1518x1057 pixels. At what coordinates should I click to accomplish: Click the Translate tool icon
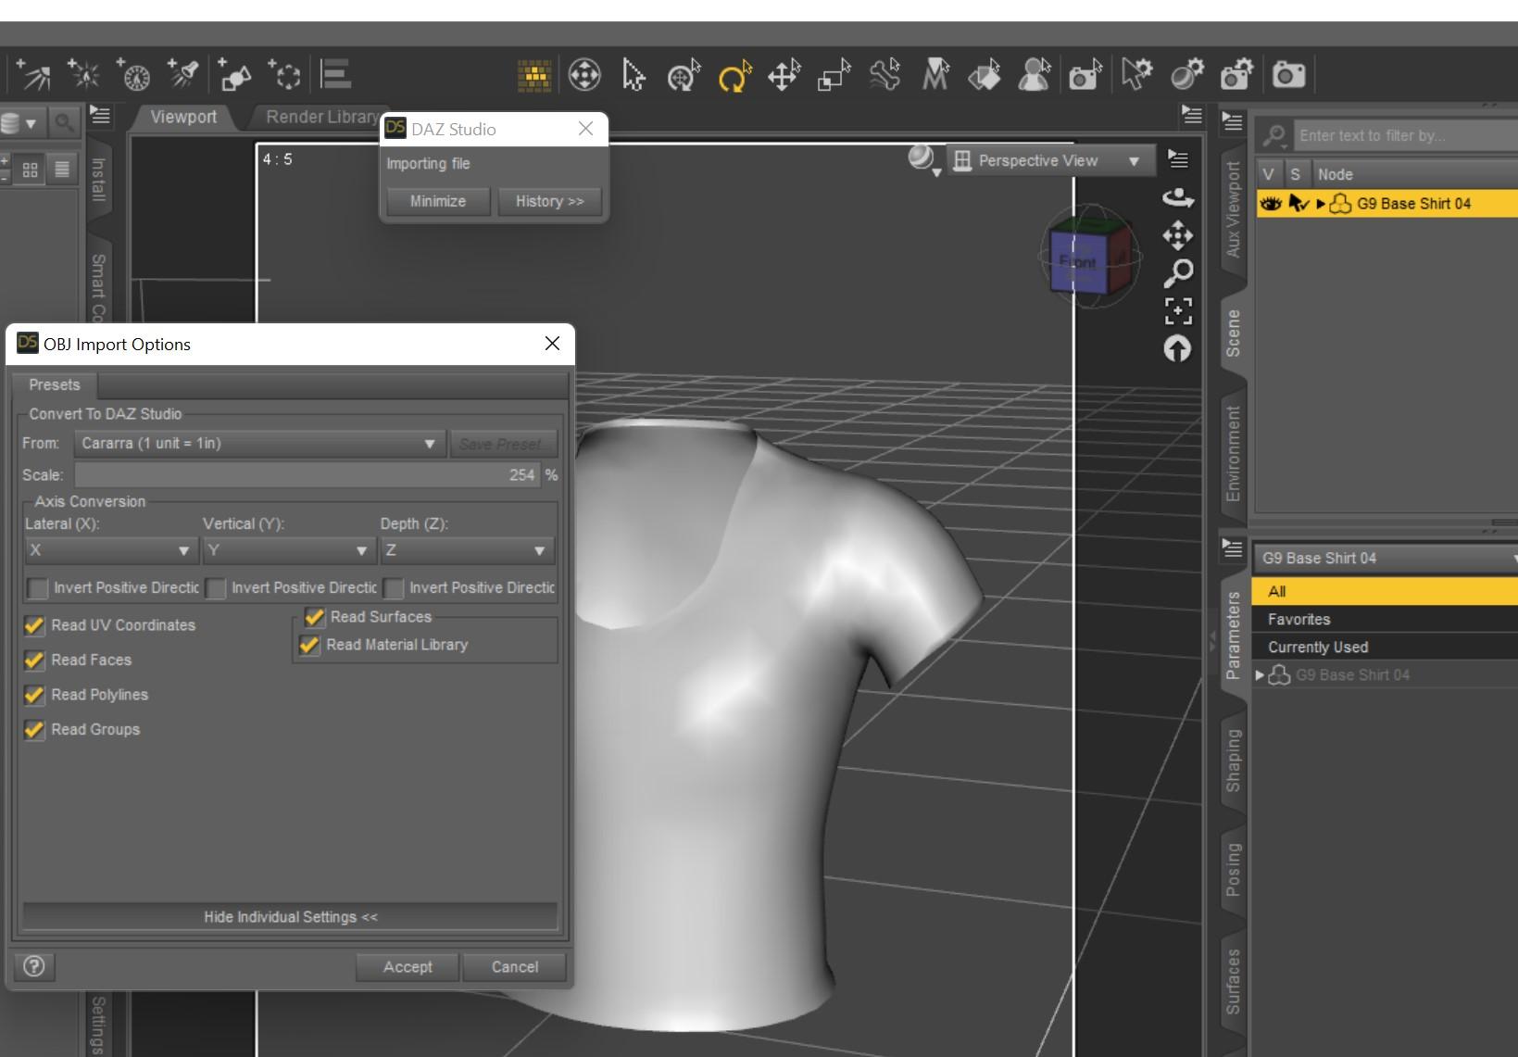pos(784,75)
